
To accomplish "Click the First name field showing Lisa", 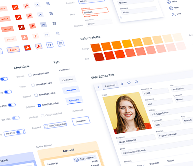I will [159, 102].
